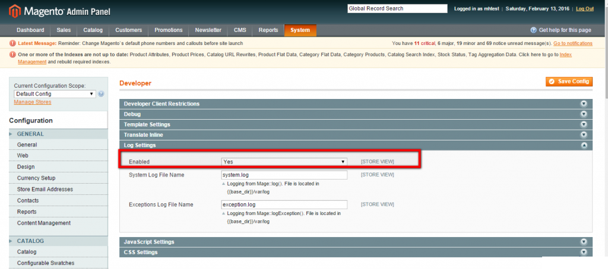Collapse the CATALOG sidebar group
608x269 pixels.
[x=59, y=241]
